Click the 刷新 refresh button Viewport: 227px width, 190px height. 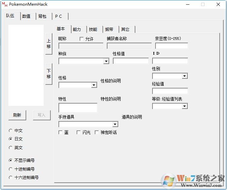coord(17,115)
